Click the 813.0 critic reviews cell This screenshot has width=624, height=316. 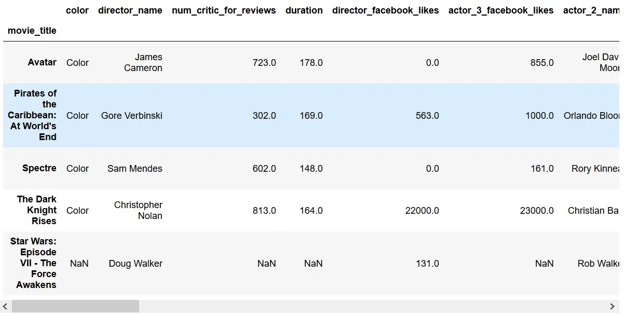pos(264,211)
